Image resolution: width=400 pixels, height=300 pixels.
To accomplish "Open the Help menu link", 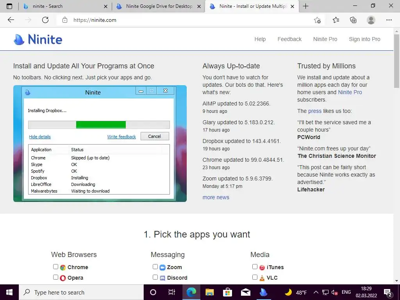I will (260, 39).
